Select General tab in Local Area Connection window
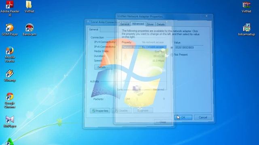Viewport: 259px width, 145px height. tap(93, 29)
